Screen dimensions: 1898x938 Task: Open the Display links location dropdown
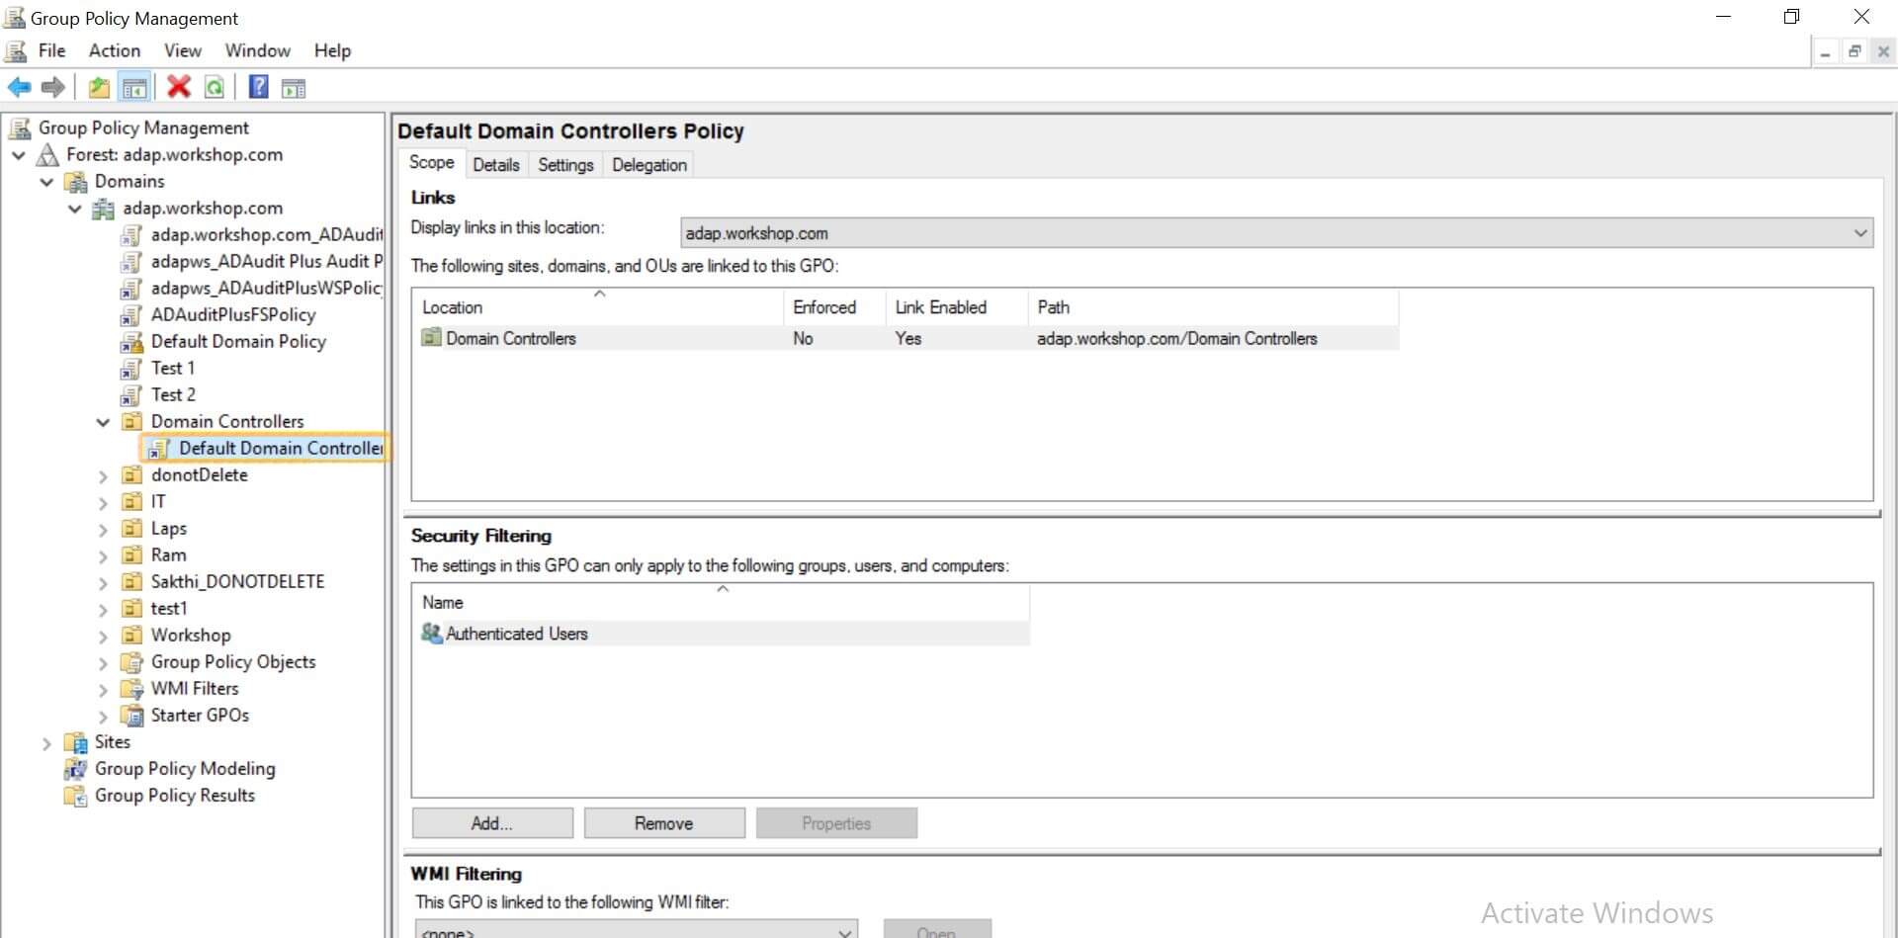tap(1859, 233)
